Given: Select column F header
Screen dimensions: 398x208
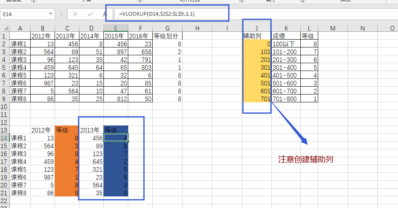Looking at the screenshot, I should (140, 28).
